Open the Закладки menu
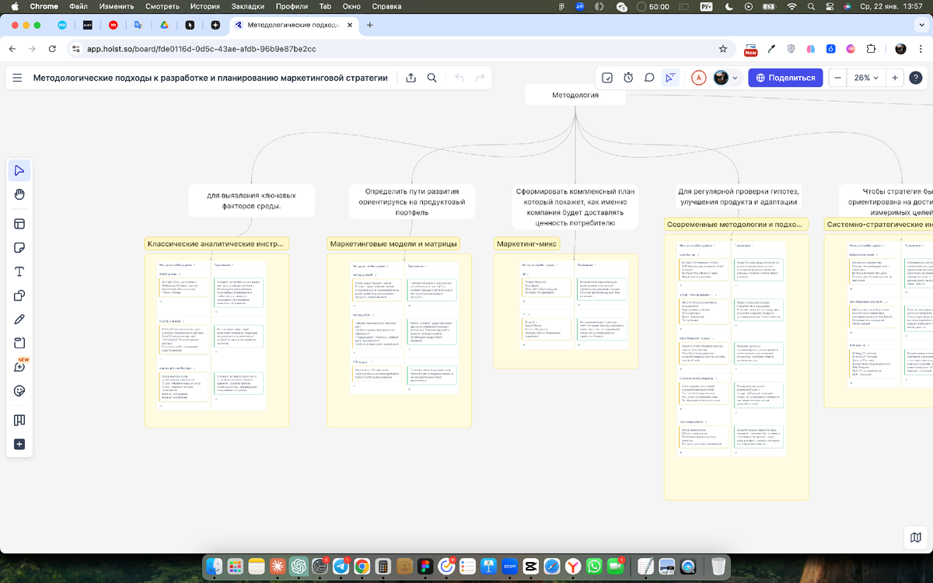 point(248,6)
